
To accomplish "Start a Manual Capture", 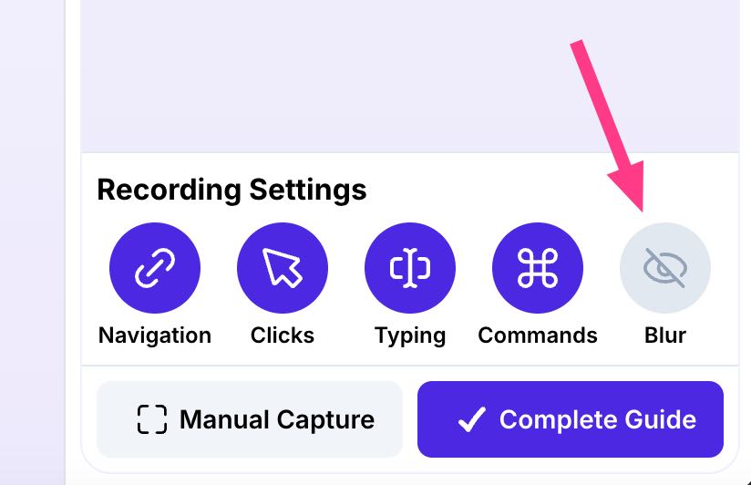I will coord(250,419).
